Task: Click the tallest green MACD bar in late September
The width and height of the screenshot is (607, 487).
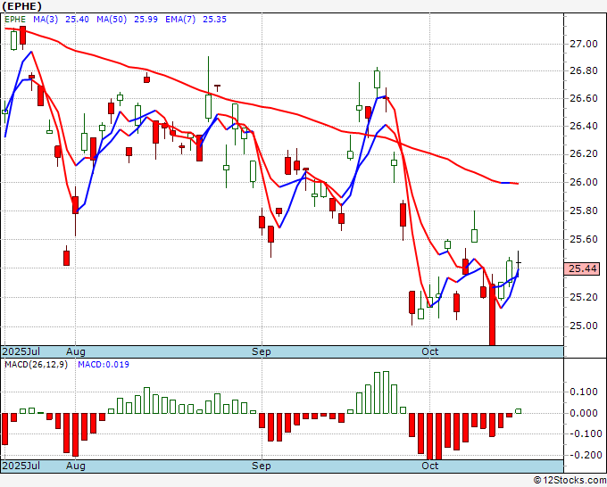Action: coord(386,392)
